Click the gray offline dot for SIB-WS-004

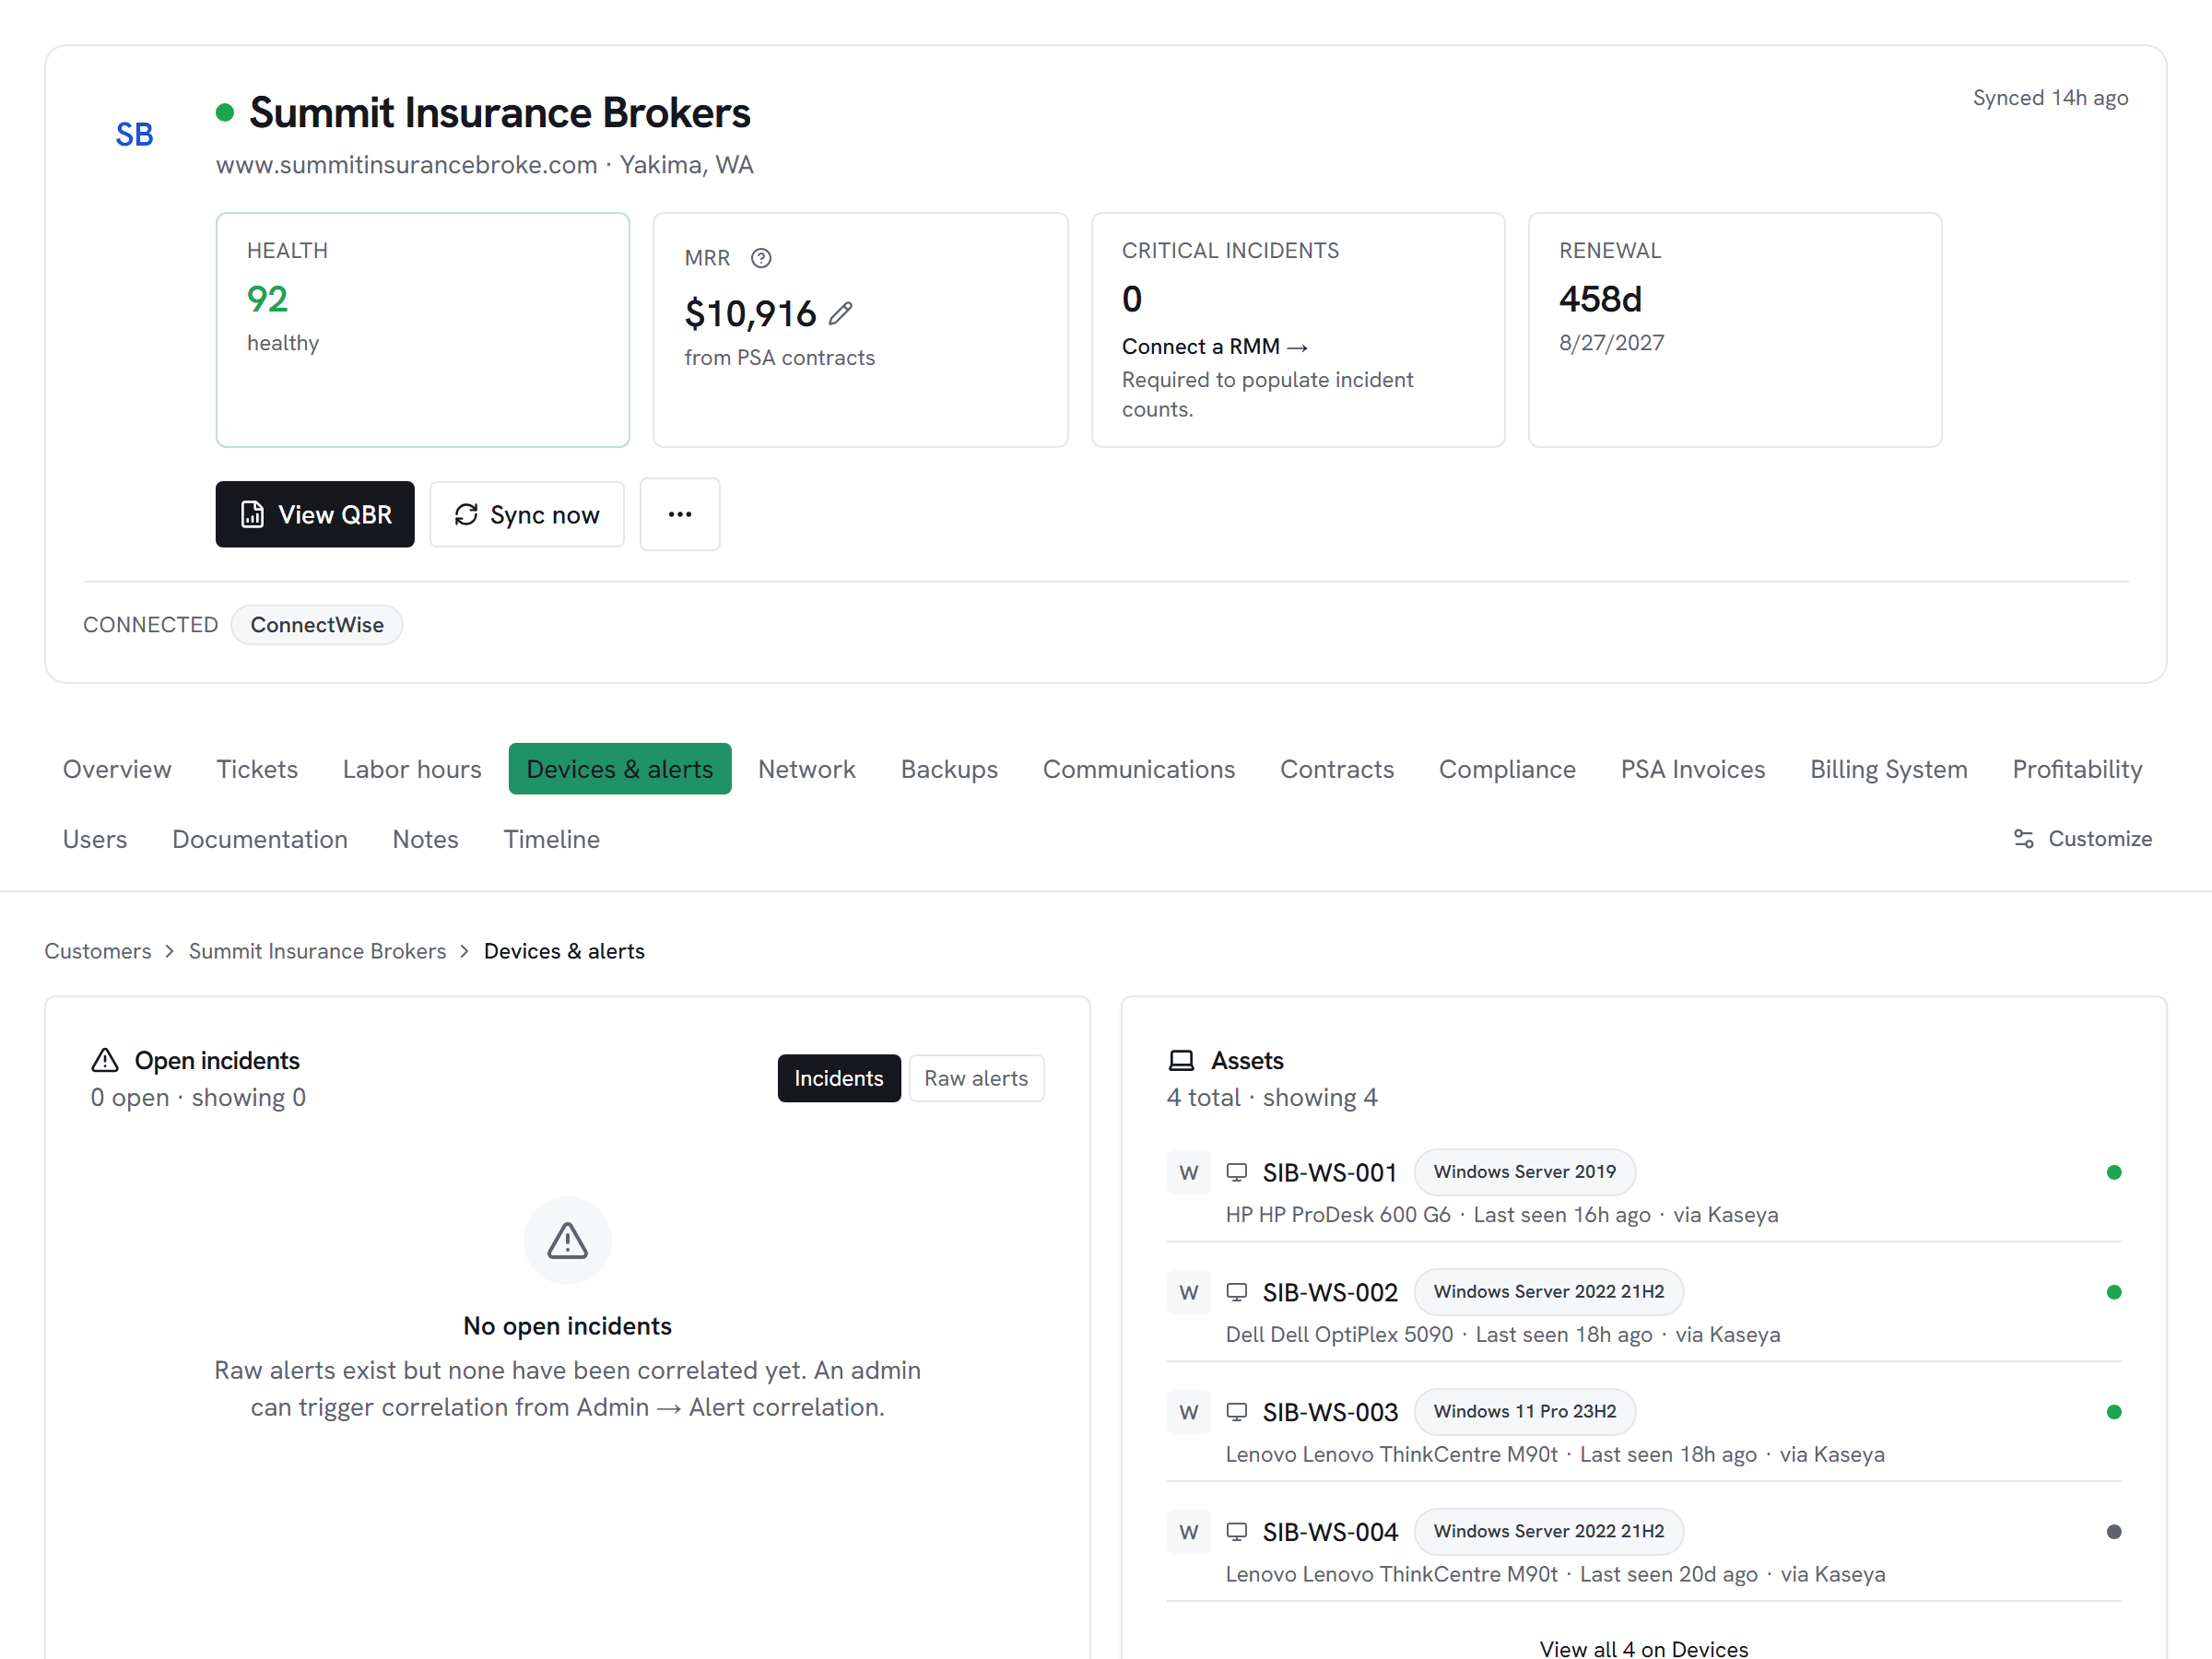click(x=2114, y=1532)
